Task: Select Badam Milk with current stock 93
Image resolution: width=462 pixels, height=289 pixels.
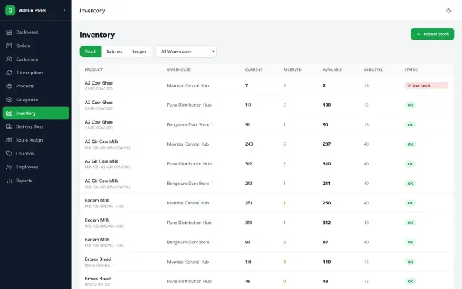Action: click(266, 242)
